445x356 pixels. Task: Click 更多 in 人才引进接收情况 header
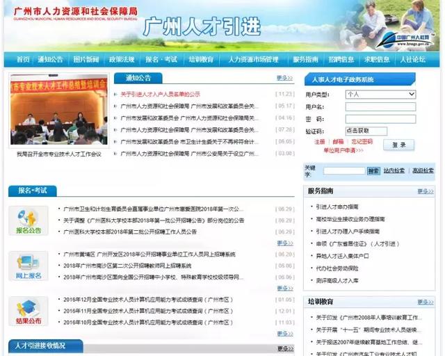(285, 348)
